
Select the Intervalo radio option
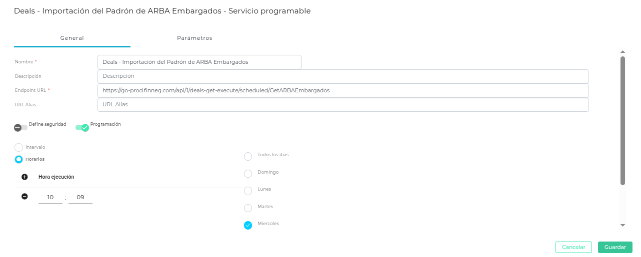coord(19,147)
